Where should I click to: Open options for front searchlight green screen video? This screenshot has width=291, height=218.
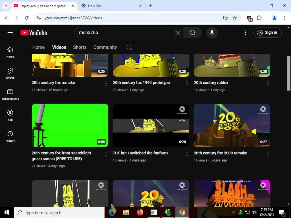[x=106, y=154]
